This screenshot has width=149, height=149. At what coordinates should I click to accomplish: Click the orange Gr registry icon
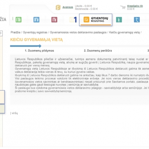[86, 19]
